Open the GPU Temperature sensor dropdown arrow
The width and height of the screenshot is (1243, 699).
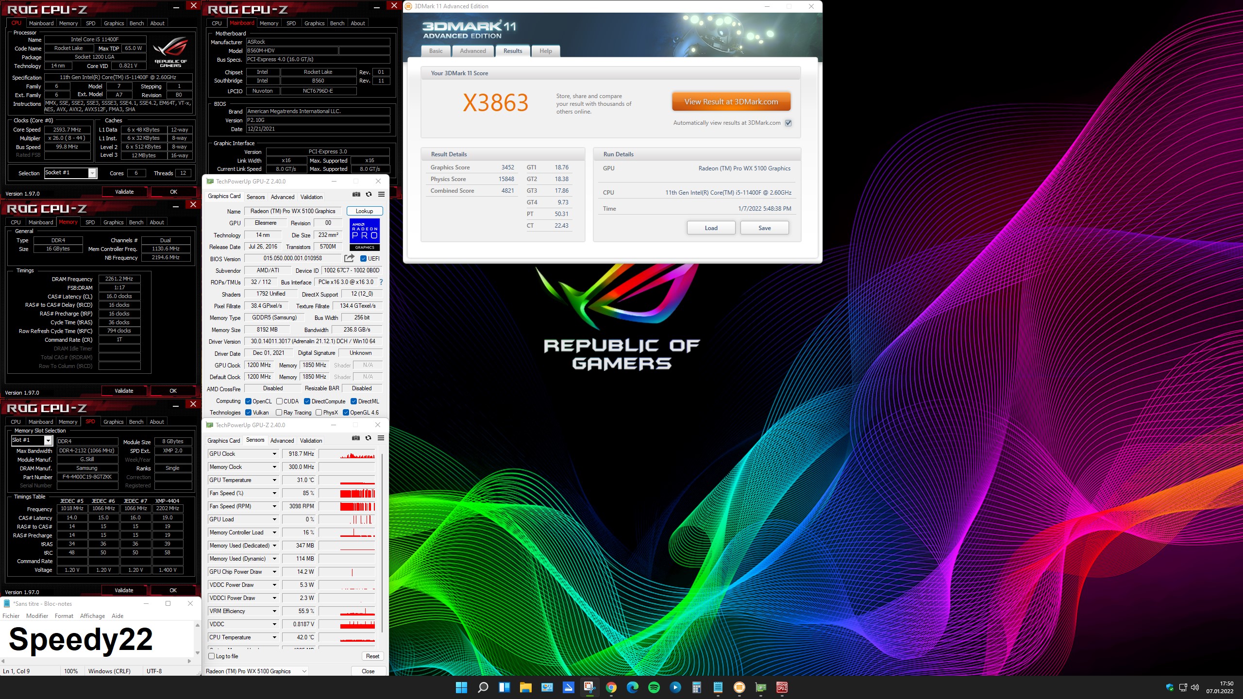click(x=274, y=480)
